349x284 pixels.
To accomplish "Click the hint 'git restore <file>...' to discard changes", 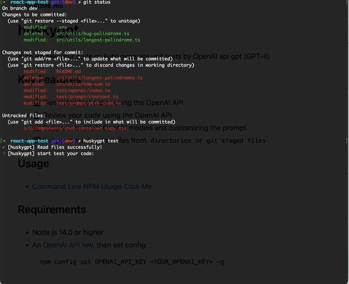I will coord(101,65).
